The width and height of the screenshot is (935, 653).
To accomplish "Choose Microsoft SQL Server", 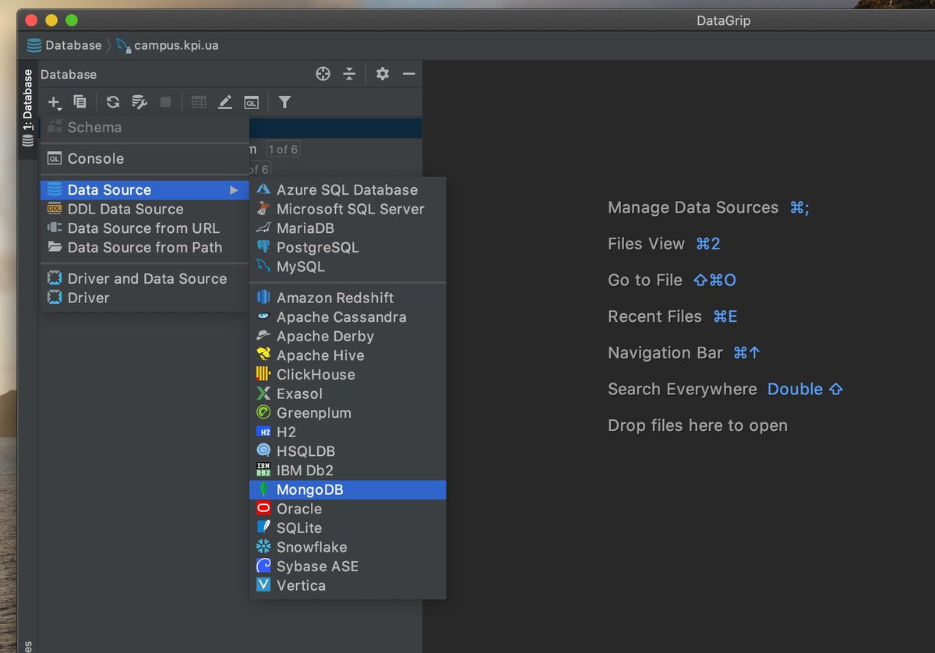I will click(348, 209).
